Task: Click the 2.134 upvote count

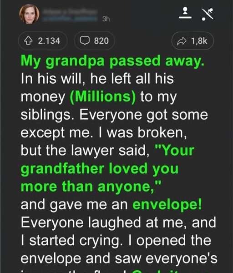Action: pos(49,41)
